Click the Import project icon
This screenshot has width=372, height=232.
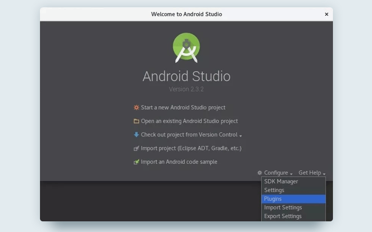pos(136,148)
